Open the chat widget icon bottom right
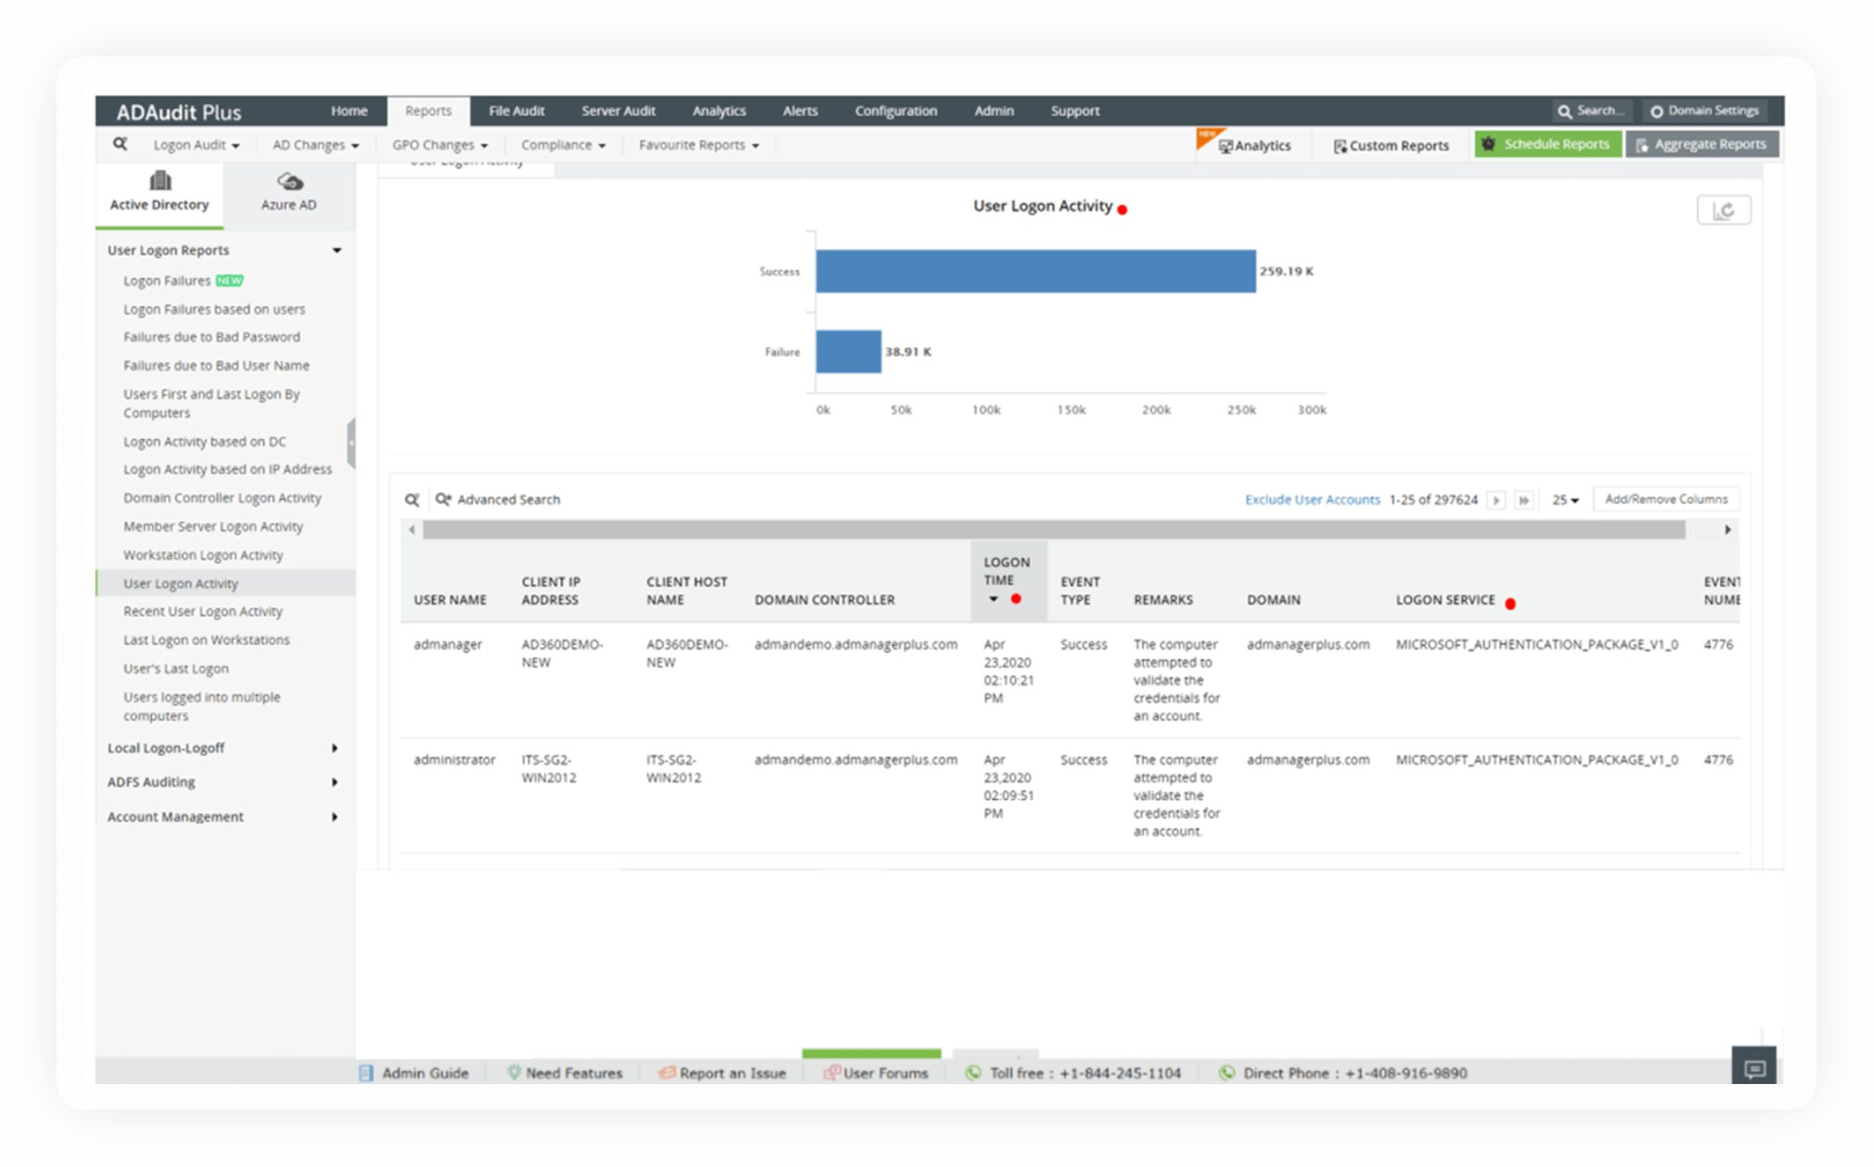This screenshot has width=1874, height=1167. point(1754,1069)
